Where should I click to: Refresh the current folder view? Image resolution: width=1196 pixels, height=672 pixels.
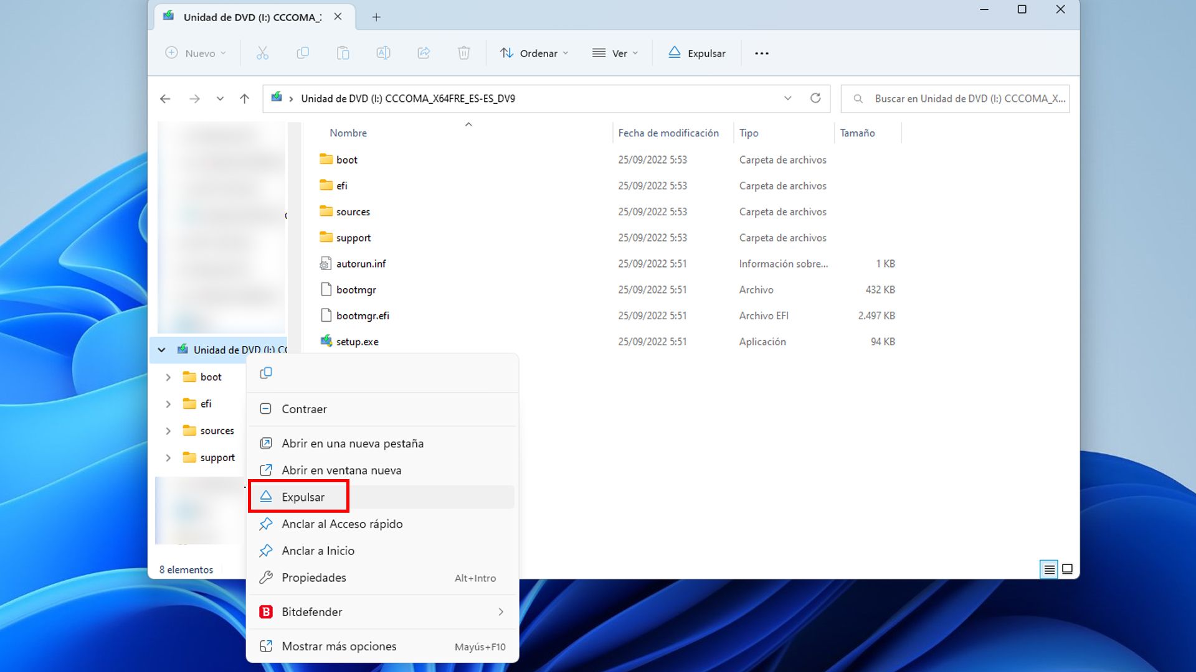[x=815, y=98]
